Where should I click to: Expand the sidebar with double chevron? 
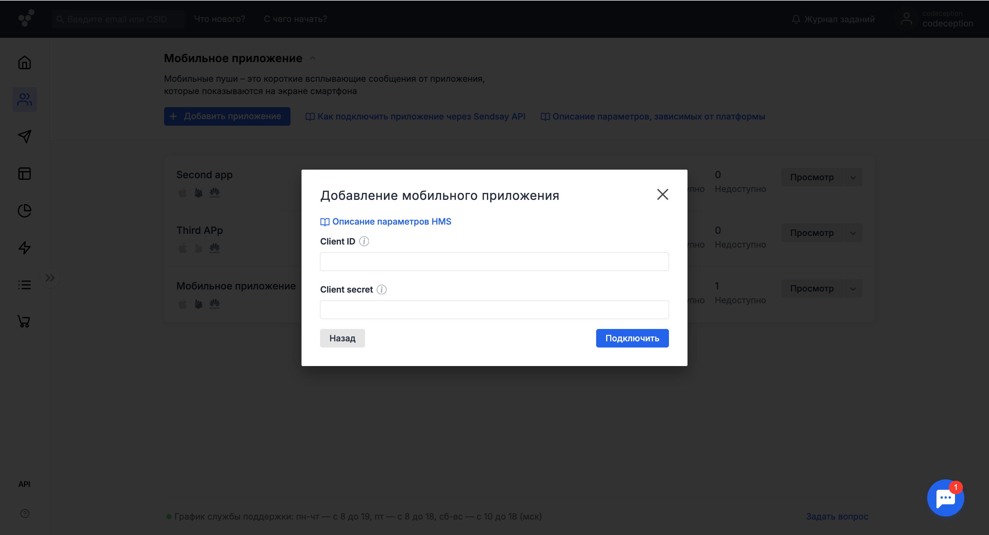(50, 278)
